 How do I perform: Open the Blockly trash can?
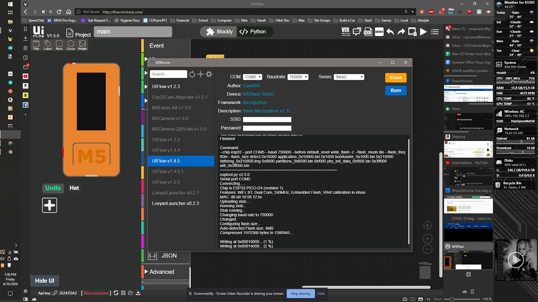[x=425, y=270]
